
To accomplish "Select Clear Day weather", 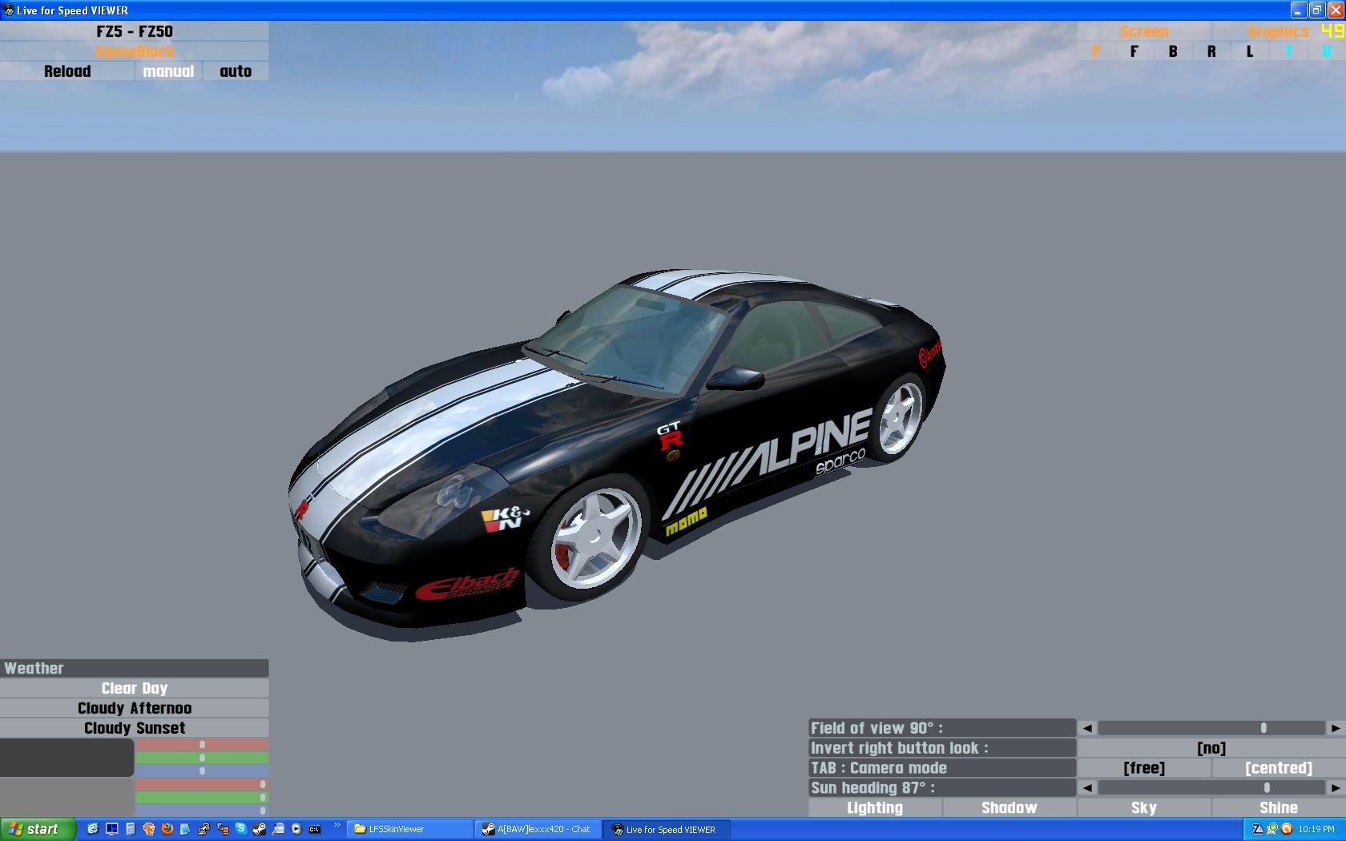I will (135, 688).
